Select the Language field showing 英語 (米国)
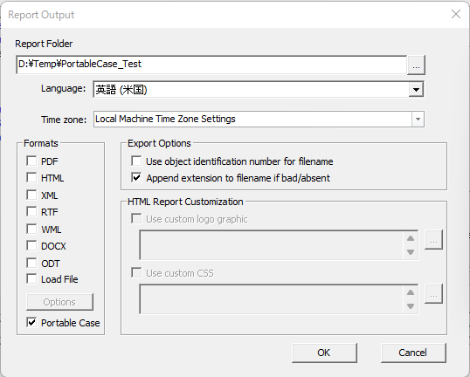This screenshot has width=470, height=377. coord(252,90)
